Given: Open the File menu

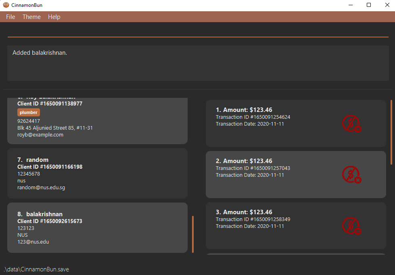Looking at the screenshot, I should click(10, 17).
